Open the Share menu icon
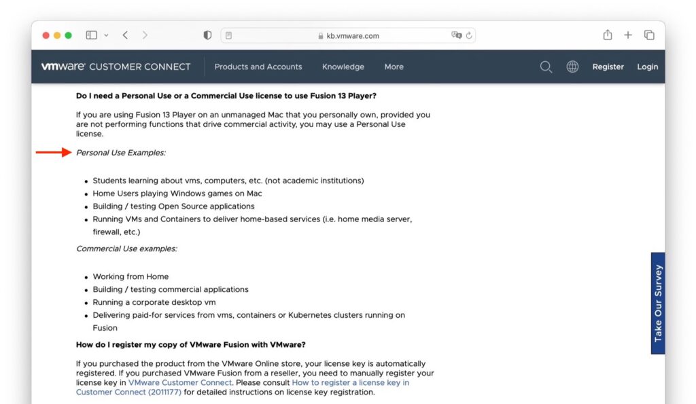This screenshot has width=696, height=404. 607,35
